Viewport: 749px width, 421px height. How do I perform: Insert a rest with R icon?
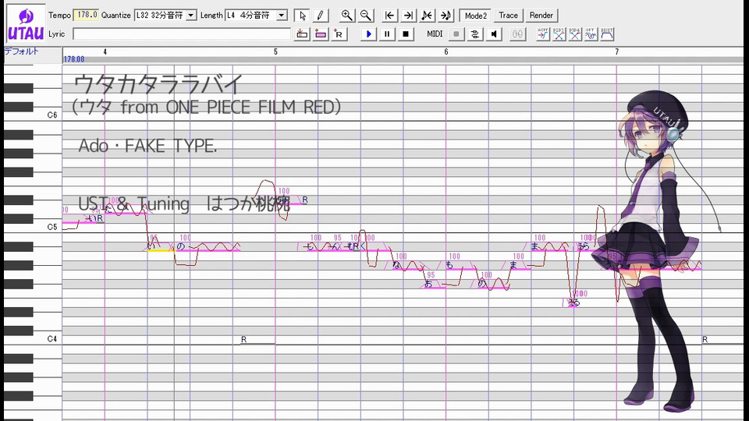[339, 34]
